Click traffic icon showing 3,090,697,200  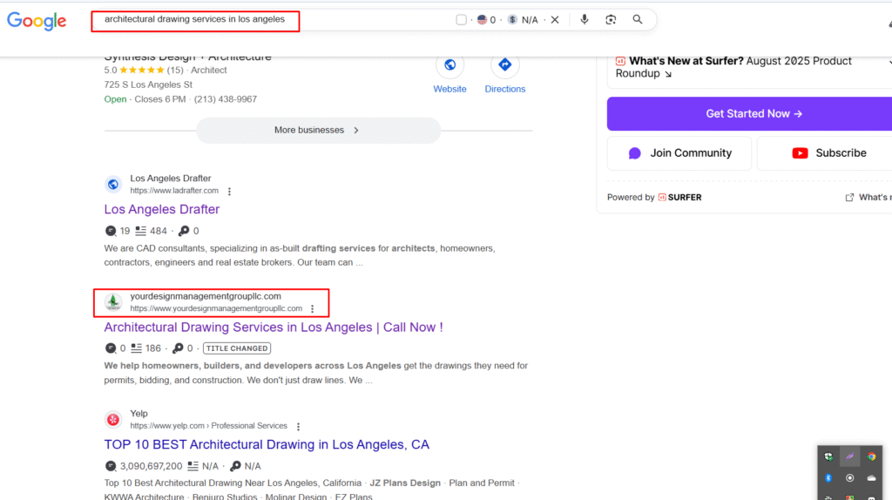coord(111,466)
